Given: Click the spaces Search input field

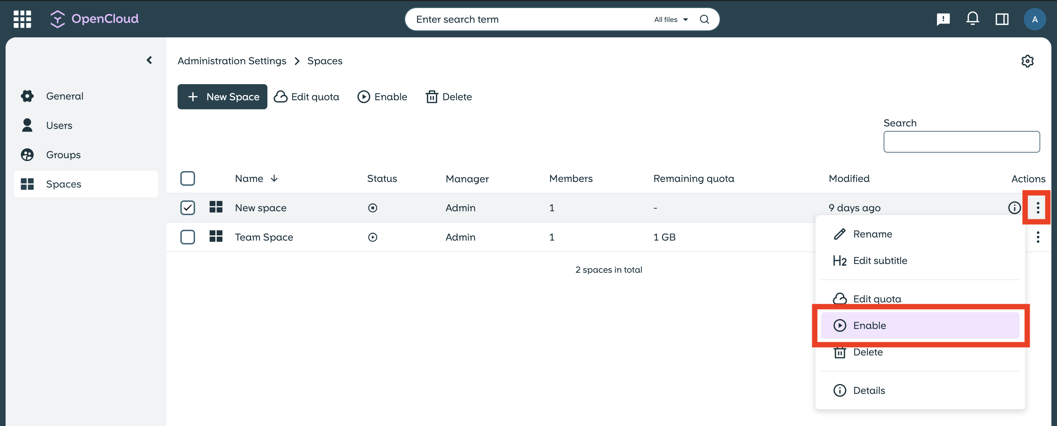Looking at the screenshot, I should (961, 142).
